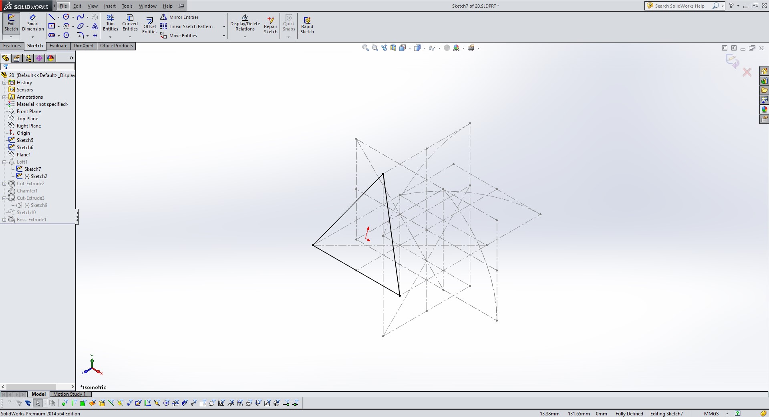Open the File menu
This screenshot has height=417, width=769.
pos(63,6)
